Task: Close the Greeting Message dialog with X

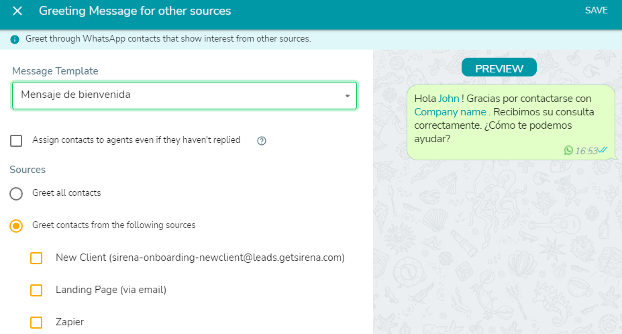Action: [x=17, y=11]
